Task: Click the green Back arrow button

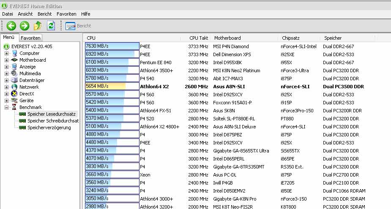Action: (11, 26)
